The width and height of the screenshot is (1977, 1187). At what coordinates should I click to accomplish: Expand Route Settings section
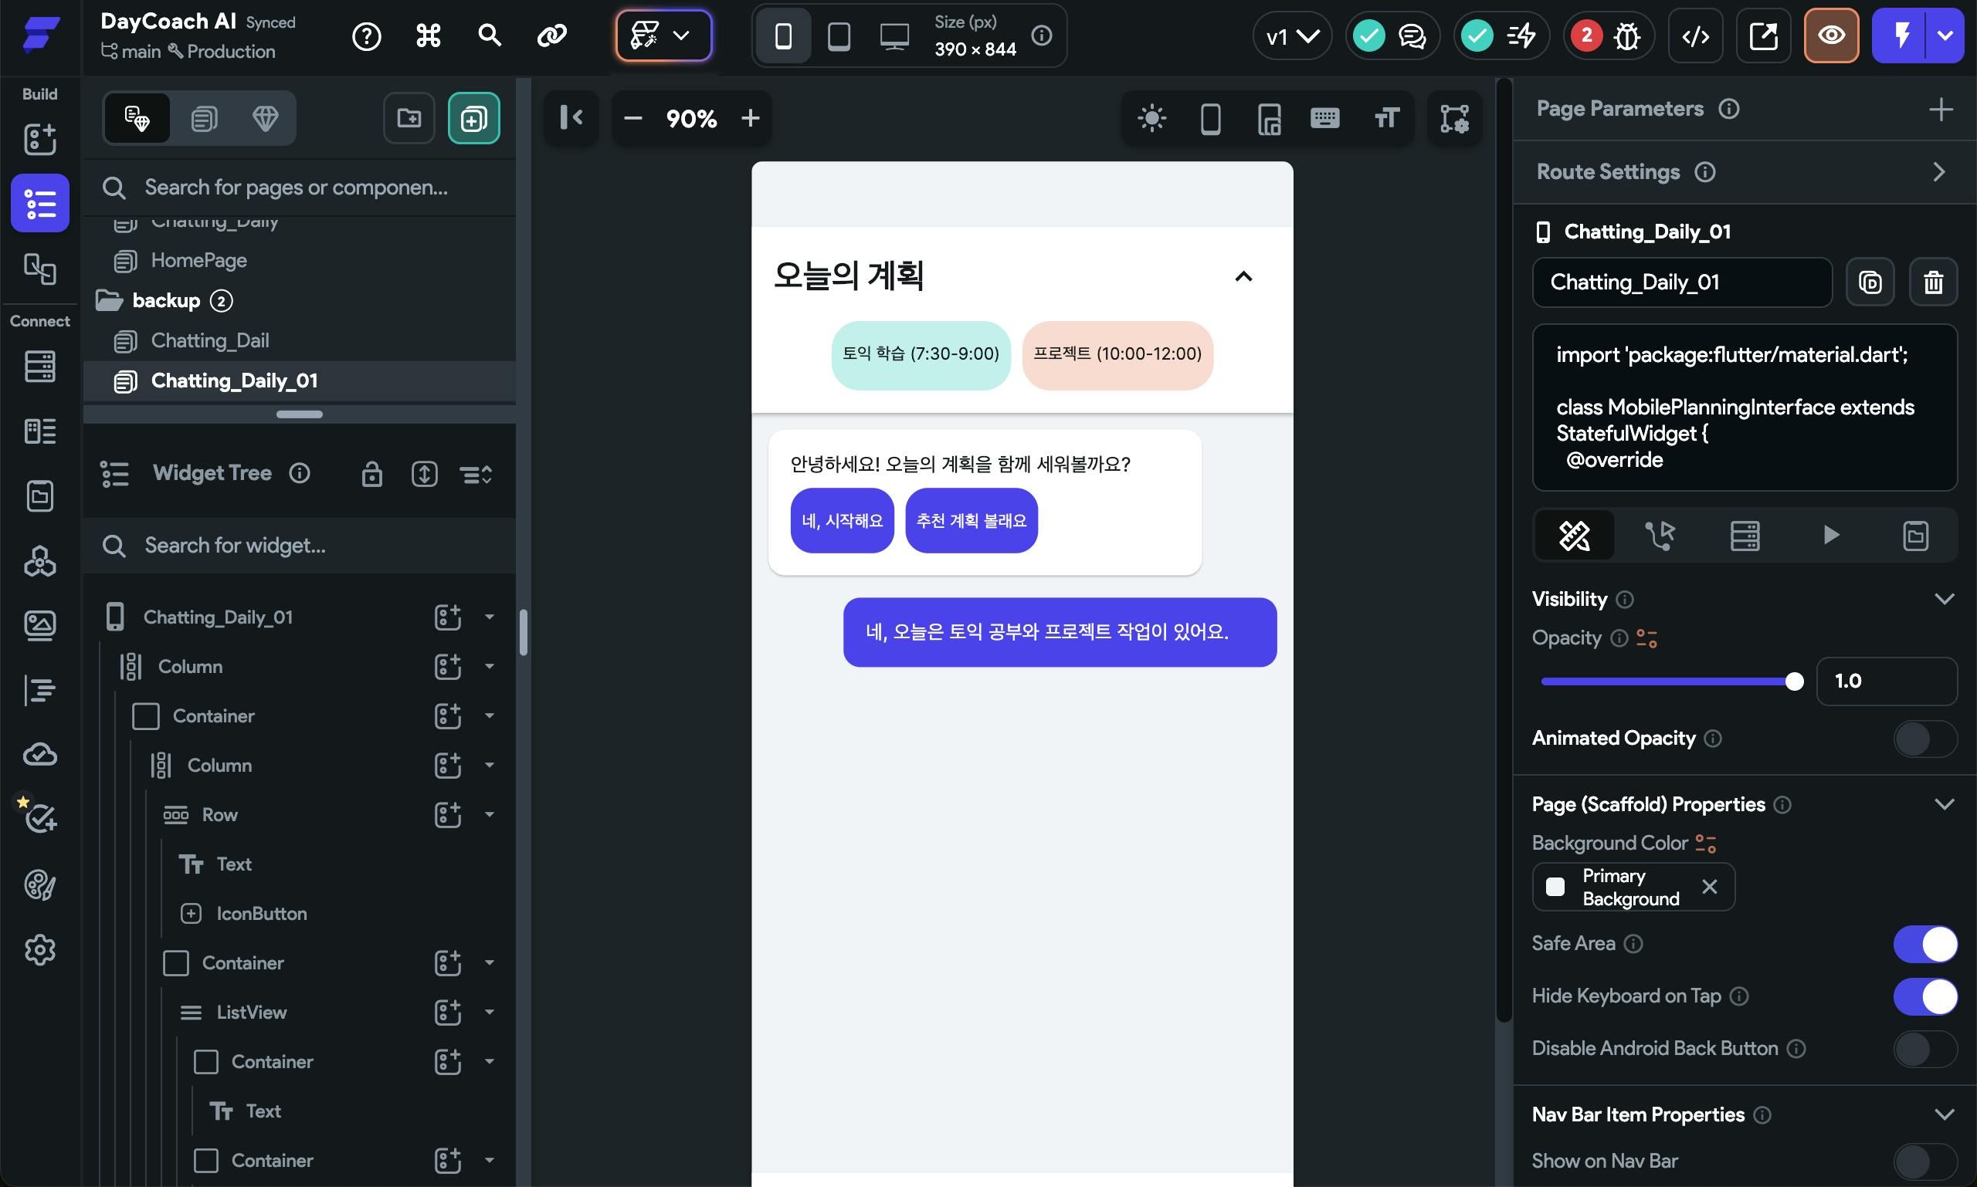(1938, 172)
